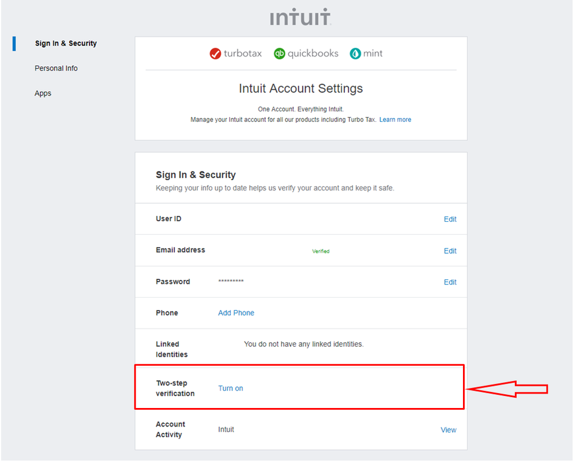576x464 pixels.
Task: Click the Two-step verification row label
Action: point(175,388)
